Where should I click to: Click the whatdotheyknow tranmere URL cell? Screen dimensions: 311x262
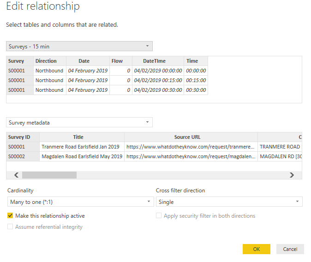pos(191,147)
